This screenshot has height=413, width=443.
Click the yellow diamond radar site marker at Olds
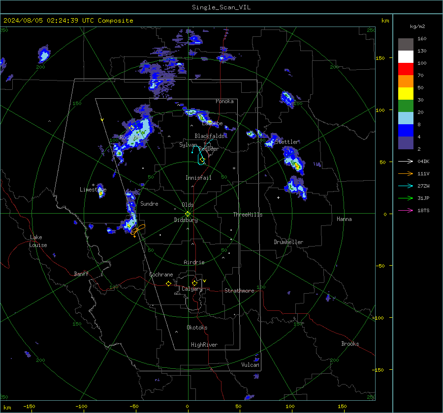coord(188,214)
